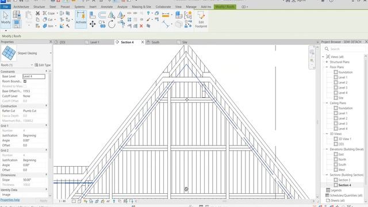Select Section 3 in Project Browser
Screen dimensions: 368x207
(x=344, y=180)
